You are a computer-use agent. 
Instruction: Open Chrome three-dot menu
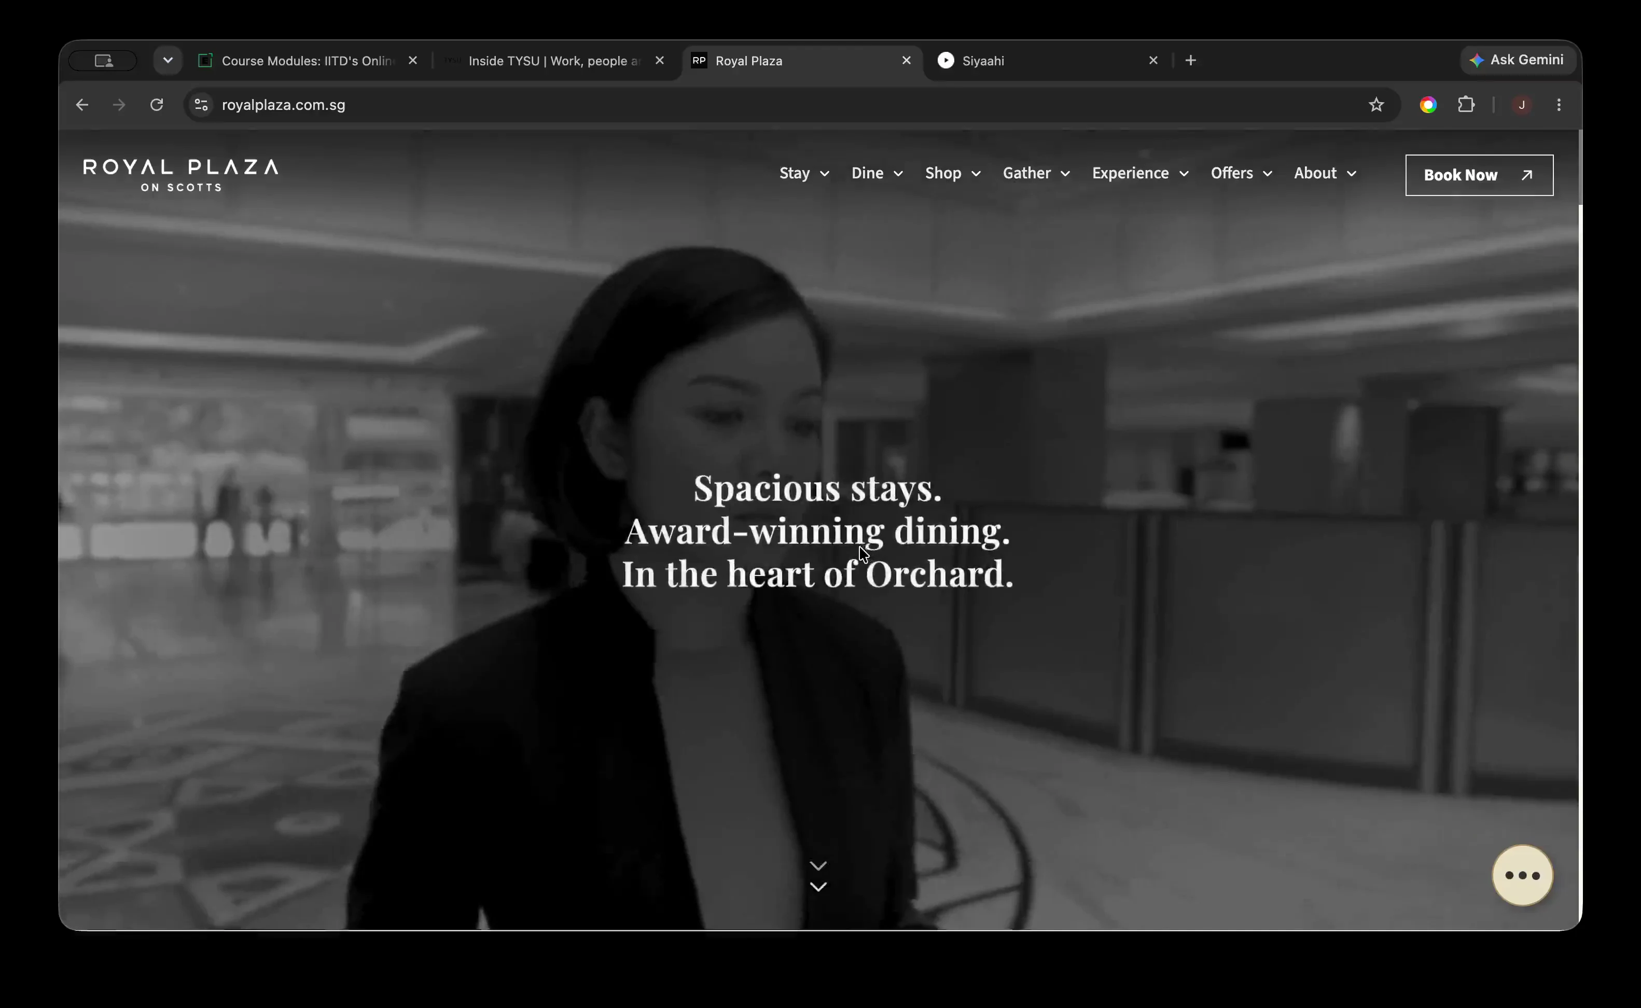click(x=1559, y=105)
